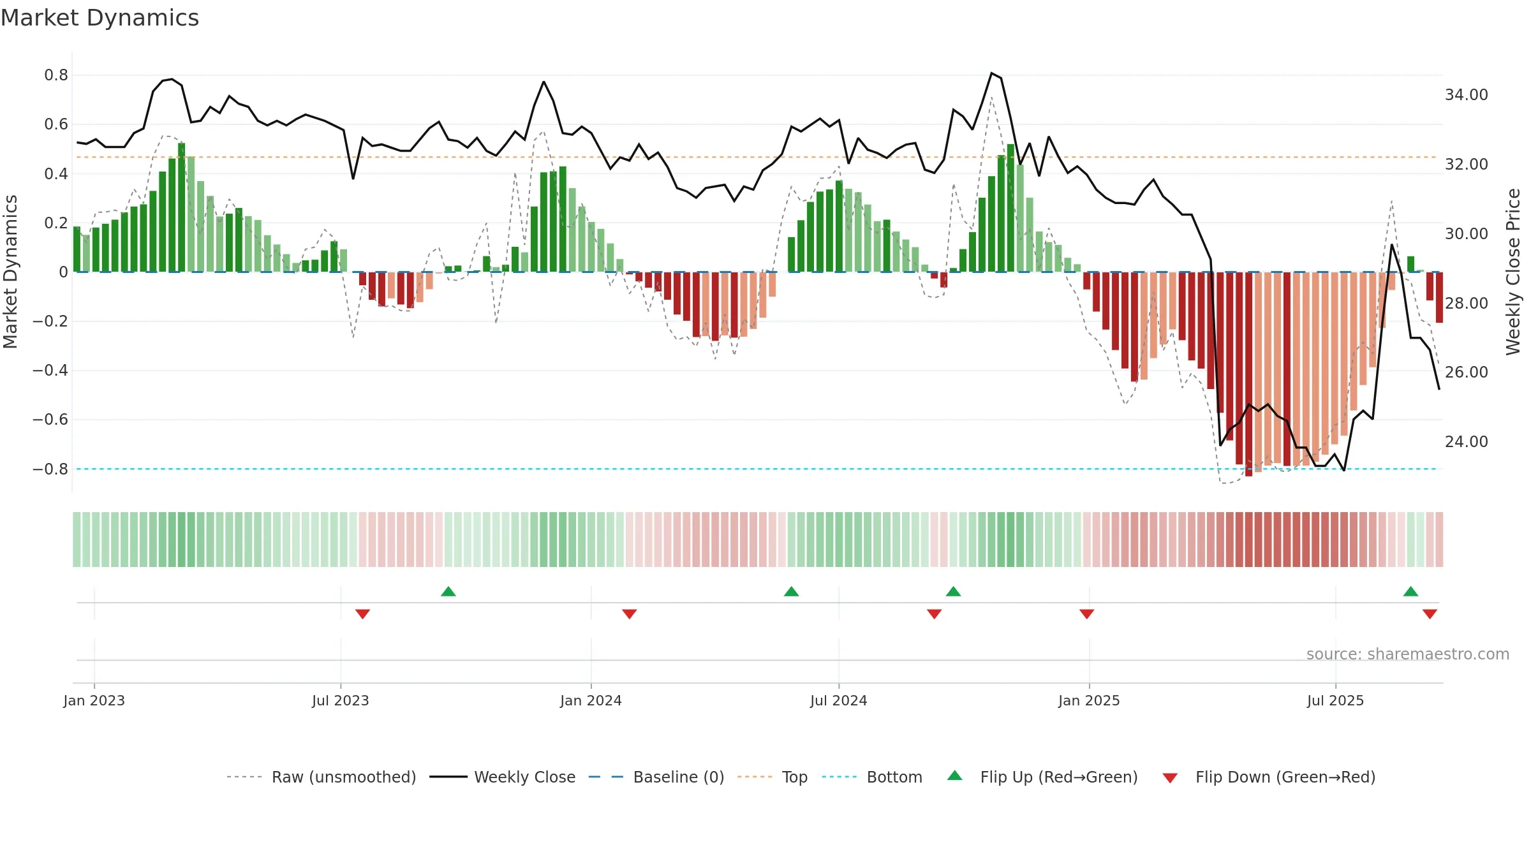Click the Market Dynamics chart title

100,18
